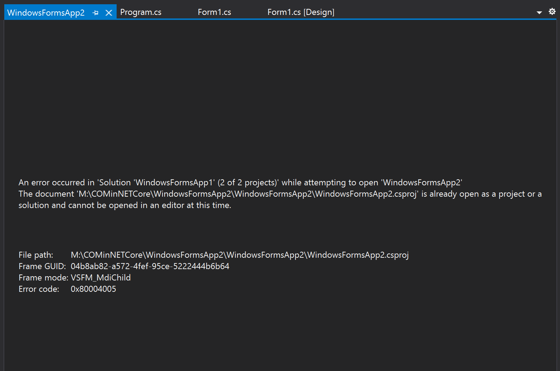The height and width of the screenshot is (371, 560).
Task: Click the 'Frame mode:' label
Action: tap(43, 278)
